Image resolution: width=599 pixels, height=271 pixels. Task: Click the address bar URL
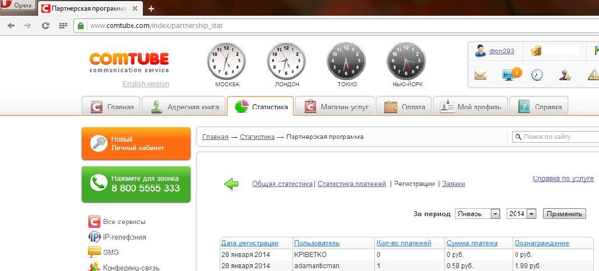(156, 26)
